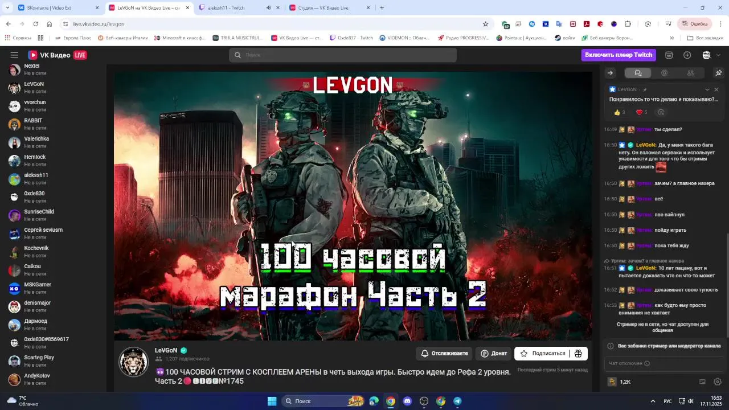729x410 pixels.
Task: Click the Донат button
Action: [x=493, y=354]
